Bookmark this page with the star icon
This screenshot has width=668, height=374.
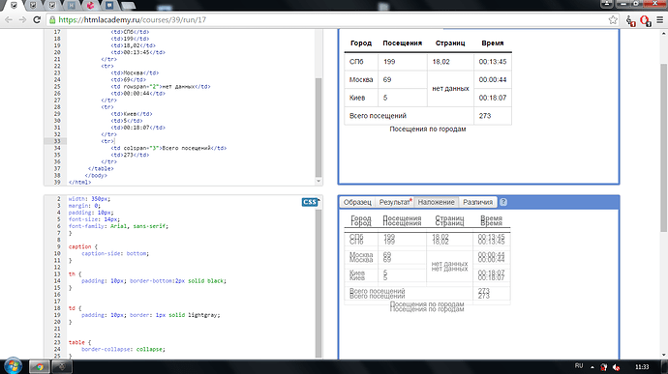click(613, 19)
